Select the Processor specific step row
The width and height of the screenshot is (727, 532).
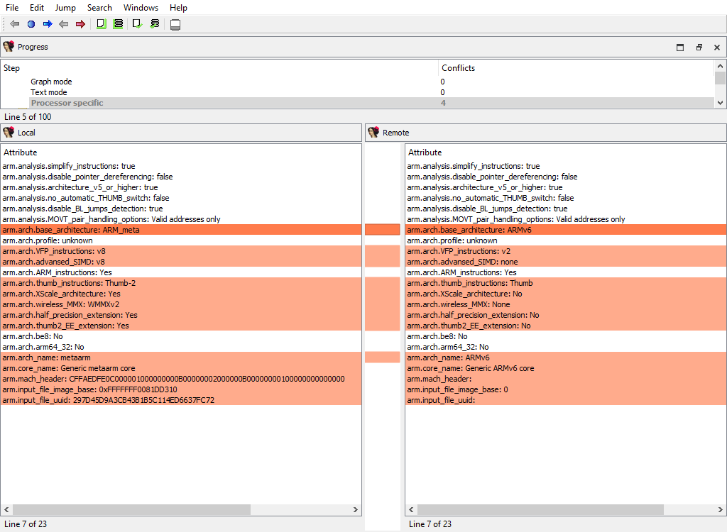pyautogui.click(x=67, y=103)
